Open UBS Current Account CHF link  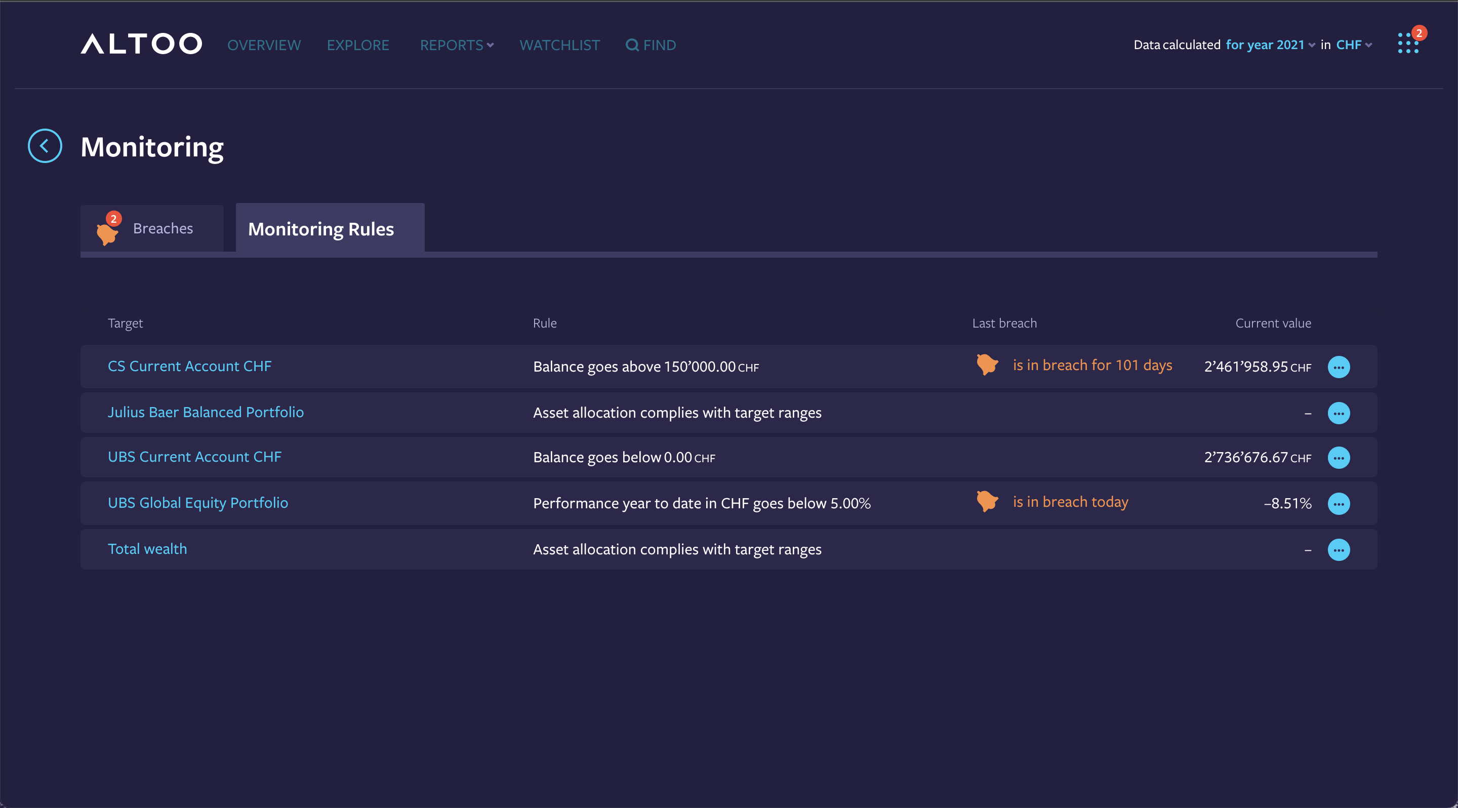point(195,457)
